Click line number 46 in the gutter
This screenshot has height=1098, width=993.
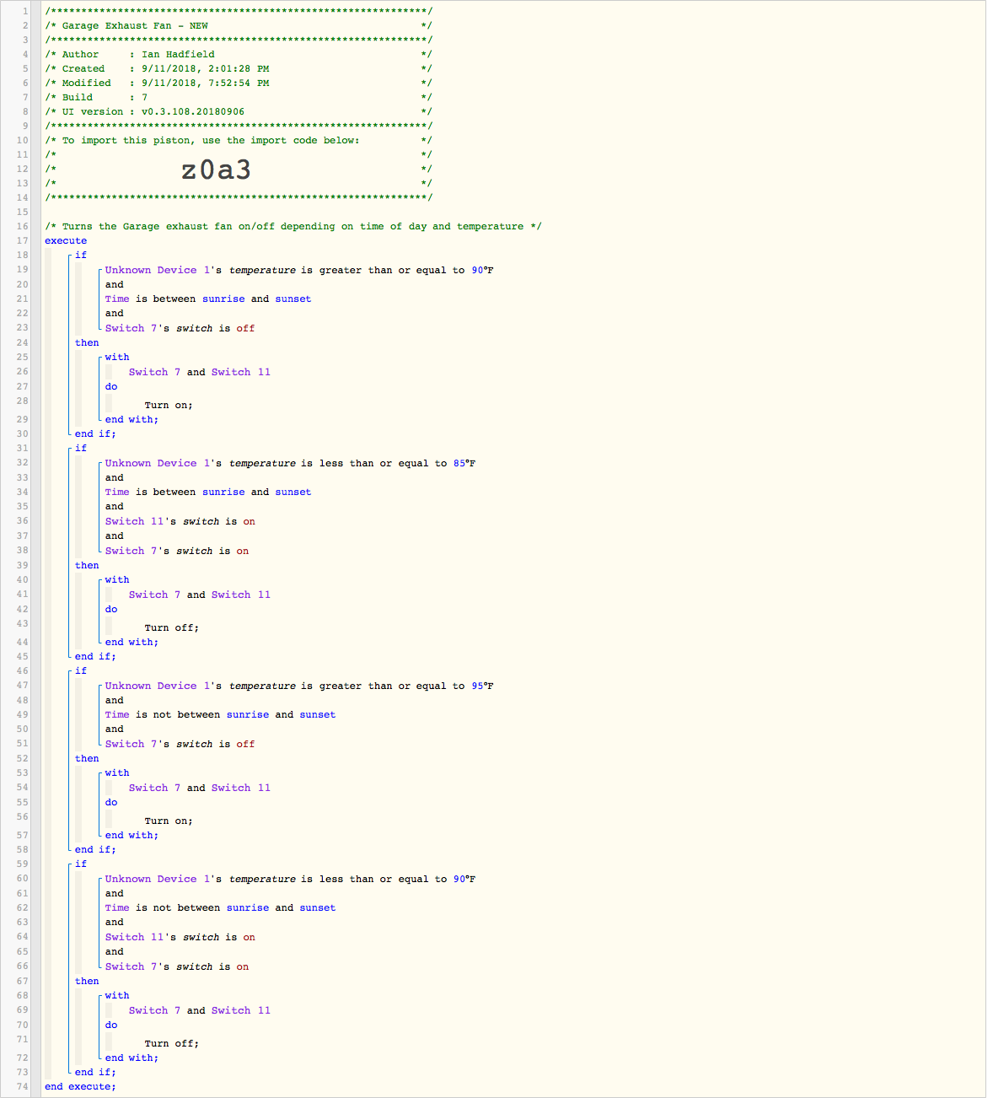22,670
